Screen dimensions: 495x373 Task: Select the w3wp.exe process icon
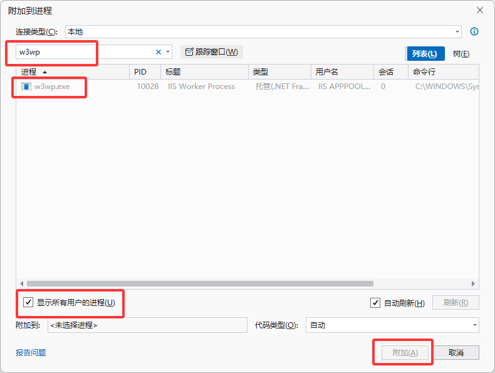click(26, 87)
